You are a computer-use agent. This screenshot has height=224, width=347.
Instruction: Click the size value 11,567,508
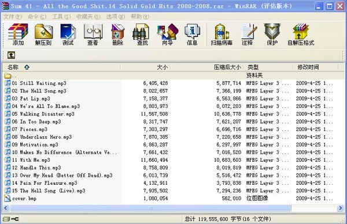154,114
